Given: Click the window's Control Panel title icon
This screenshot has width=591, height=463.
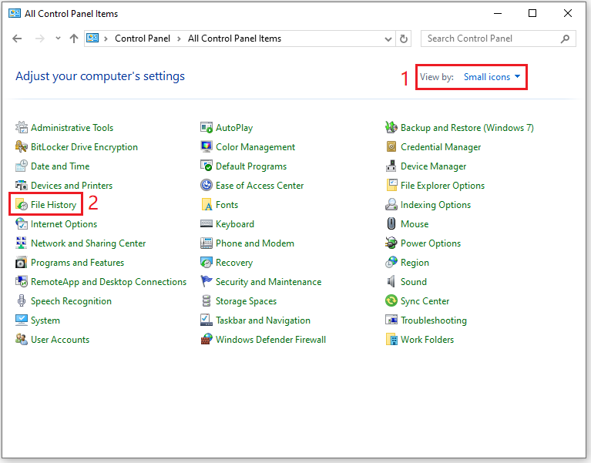Looking at the screenshot, I should click(15, 14).
